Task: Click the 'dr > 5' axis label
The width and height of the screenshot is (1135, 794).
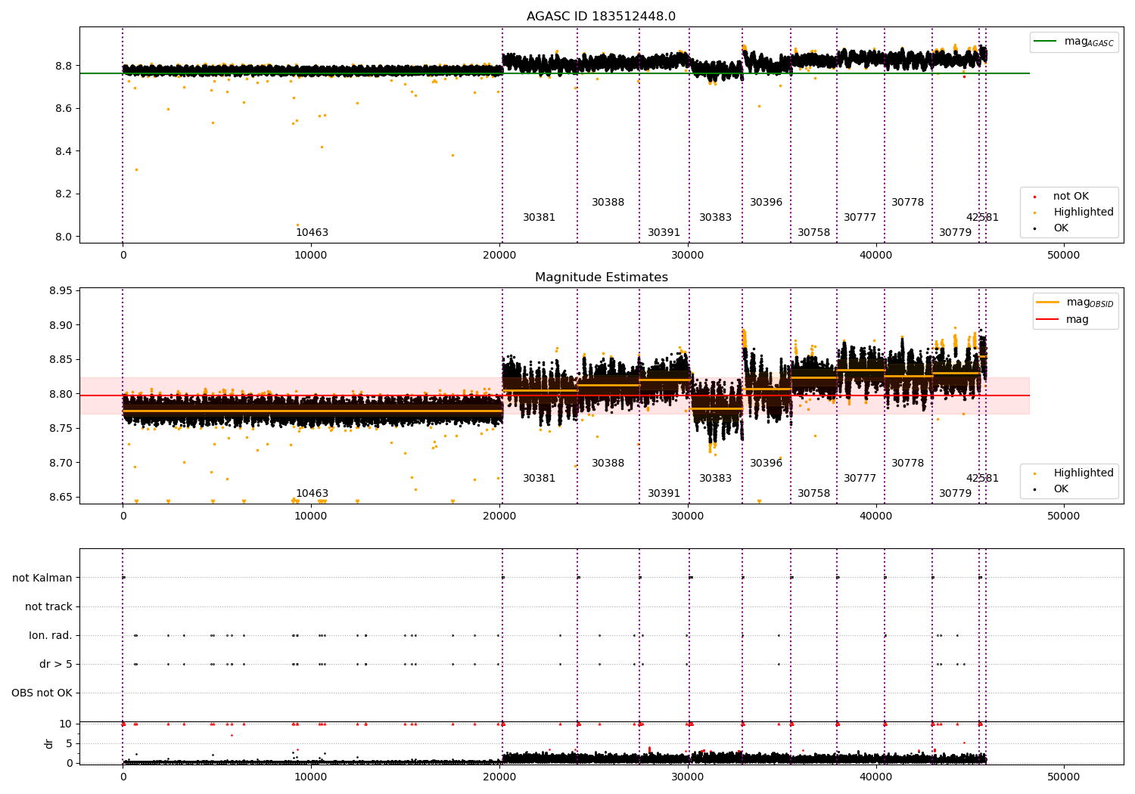Action: click(56, 664)
